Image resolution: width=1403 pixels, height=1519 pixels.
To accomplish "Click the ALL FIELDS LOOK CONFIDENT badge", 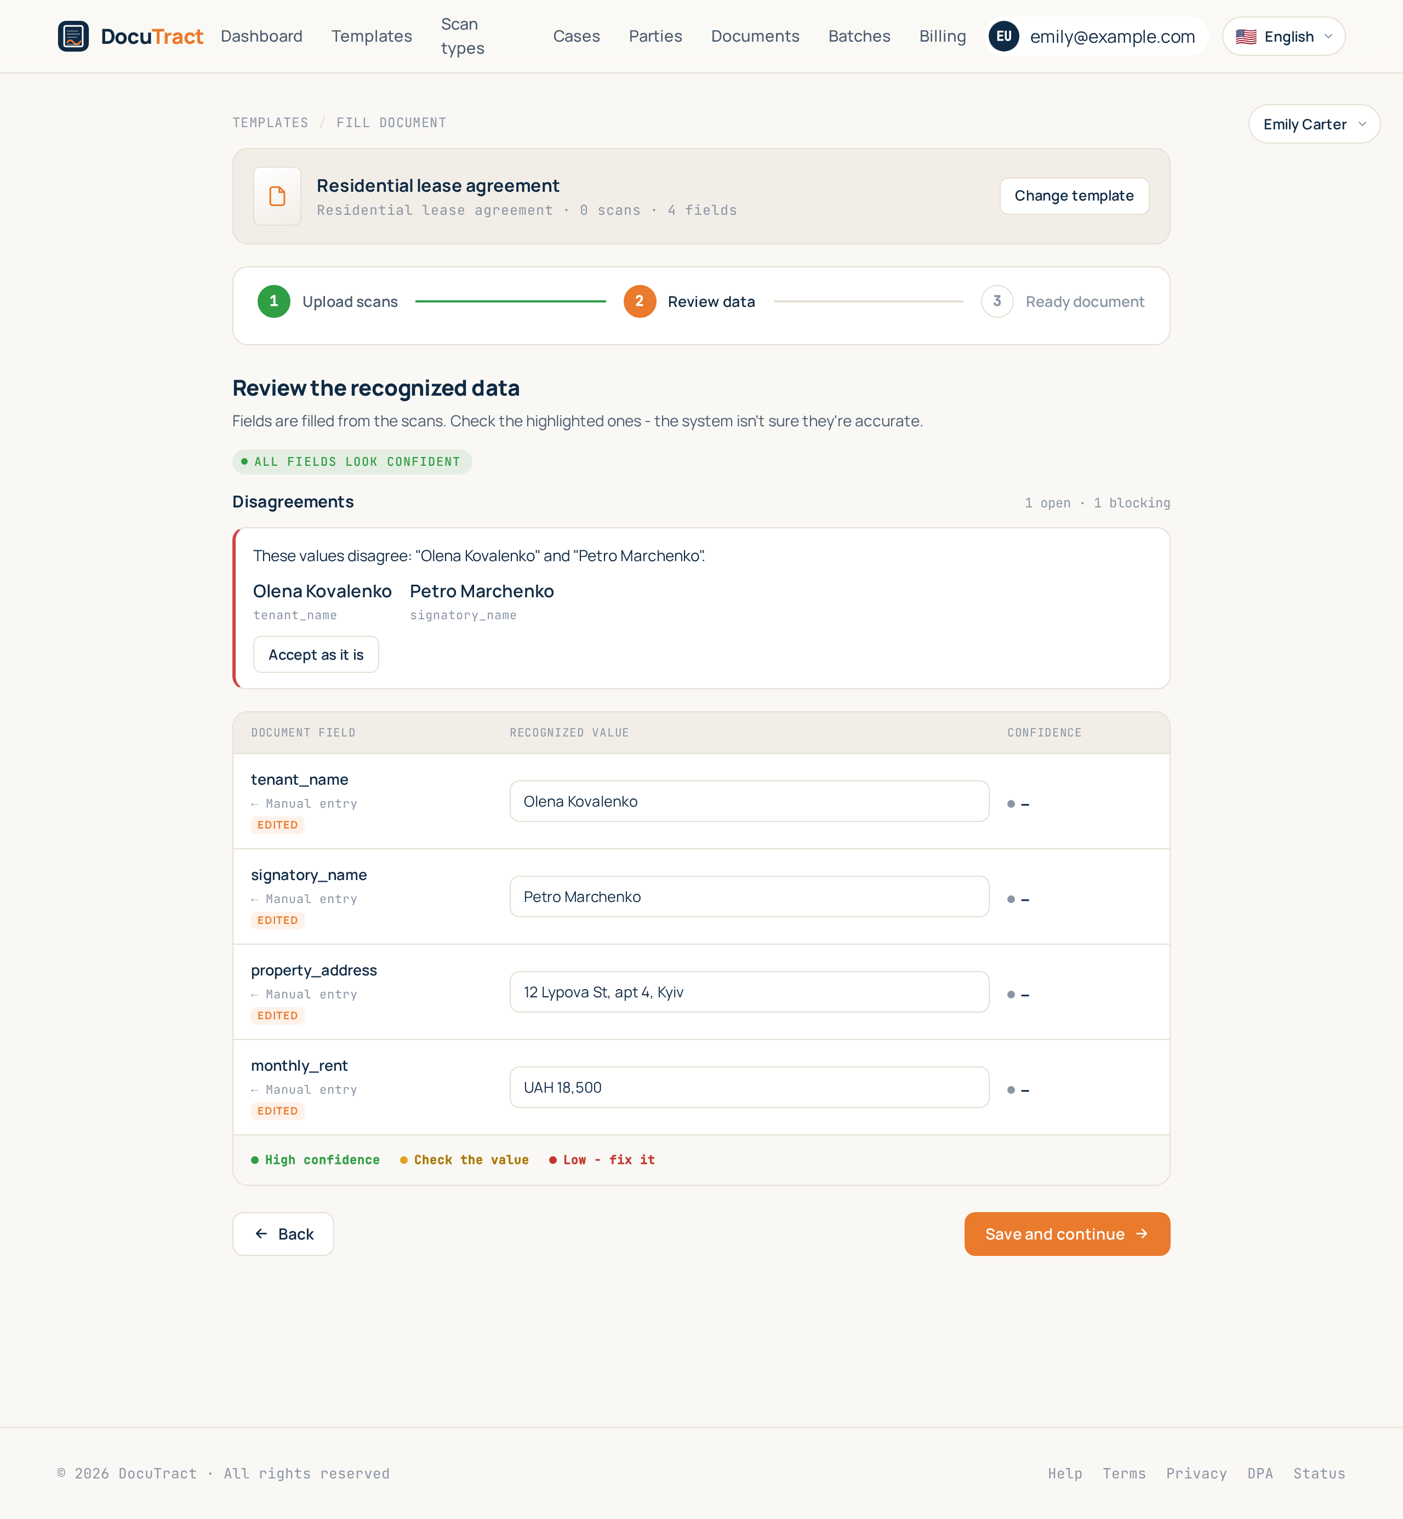I will click(x=352, y=462).
